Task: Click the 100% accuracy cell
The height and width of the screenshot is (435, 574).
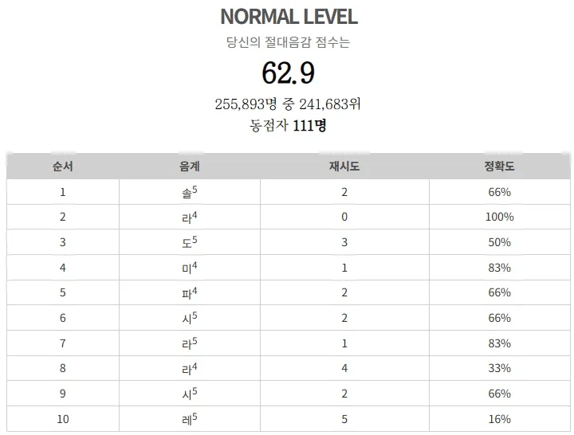Action: 499,217
